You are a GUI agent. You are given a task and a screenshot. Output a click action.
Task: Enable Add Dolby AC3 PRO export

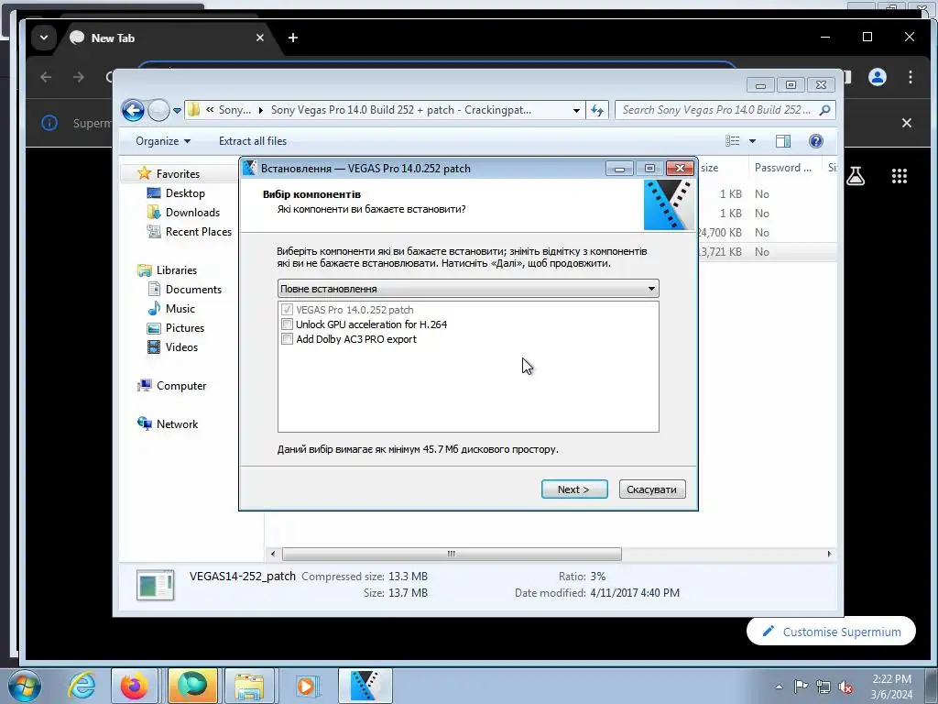coord(287,339)
